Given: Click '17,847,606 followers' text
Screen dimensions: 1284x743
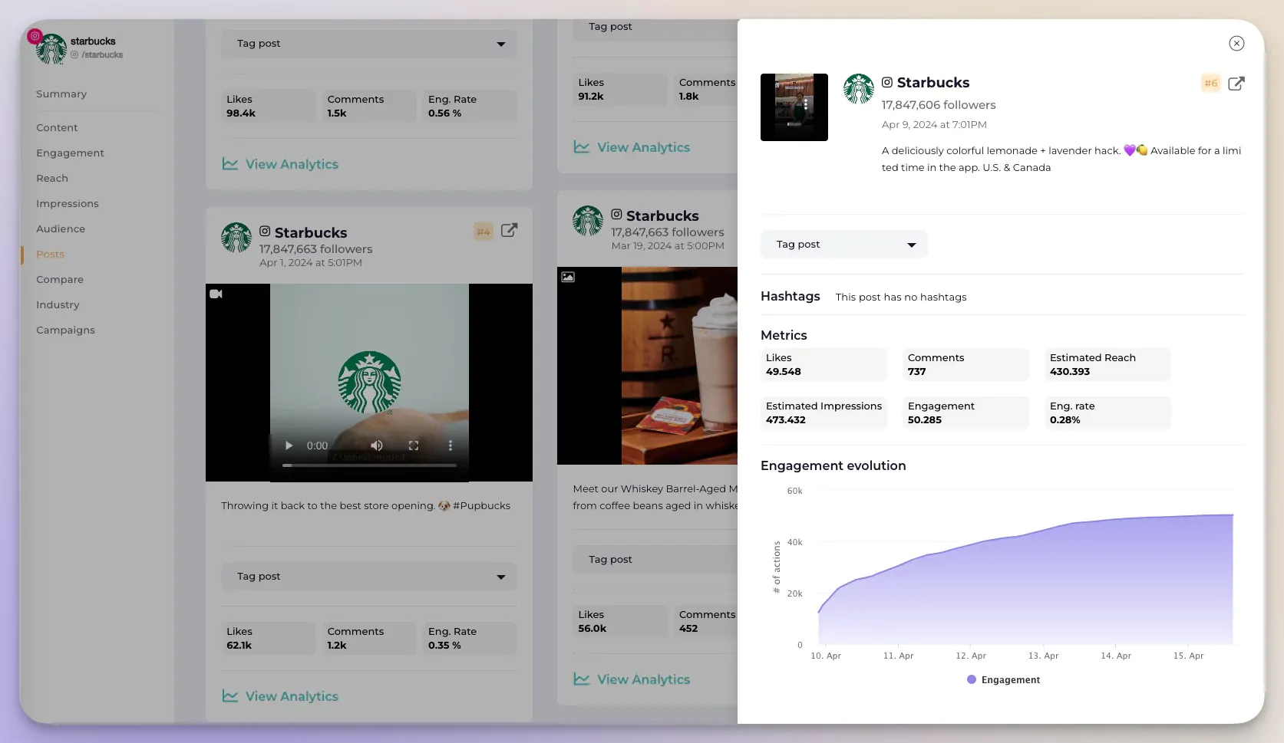Looking at the screenshot, I should (939, 105).
